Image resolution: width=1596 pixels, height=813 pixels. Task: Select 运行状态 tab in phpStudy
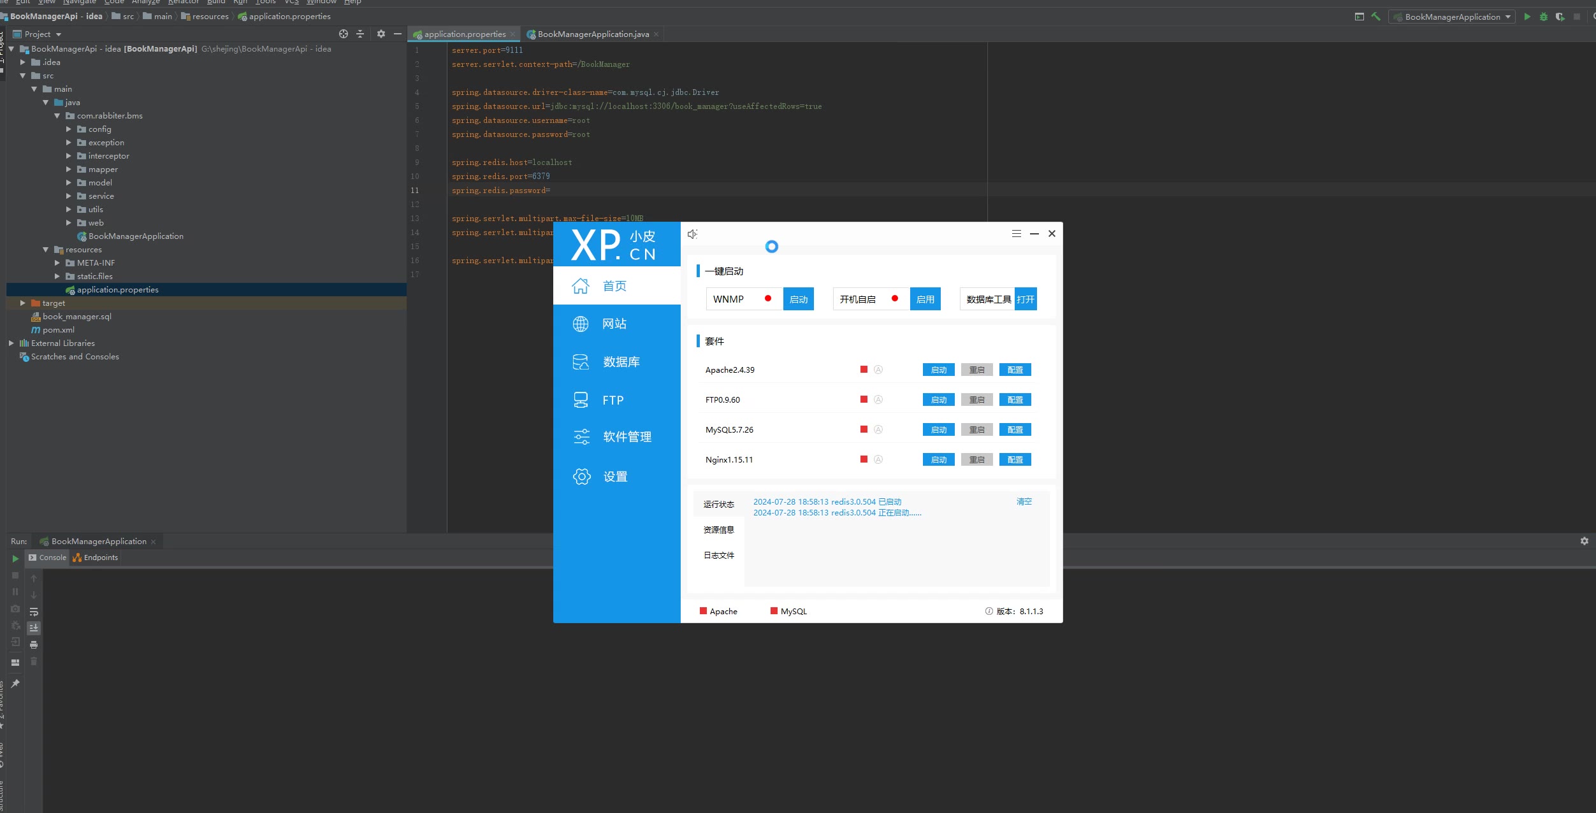[x=719, y=505]
